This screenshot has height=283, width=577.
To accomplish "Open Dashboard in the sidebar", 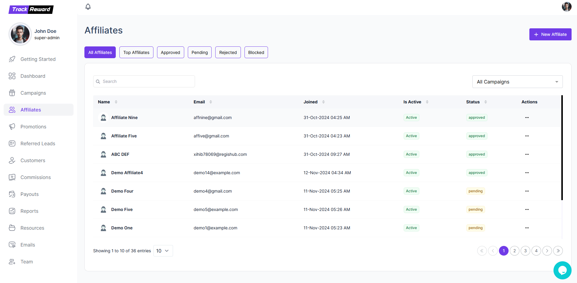I will click(38, 76).
